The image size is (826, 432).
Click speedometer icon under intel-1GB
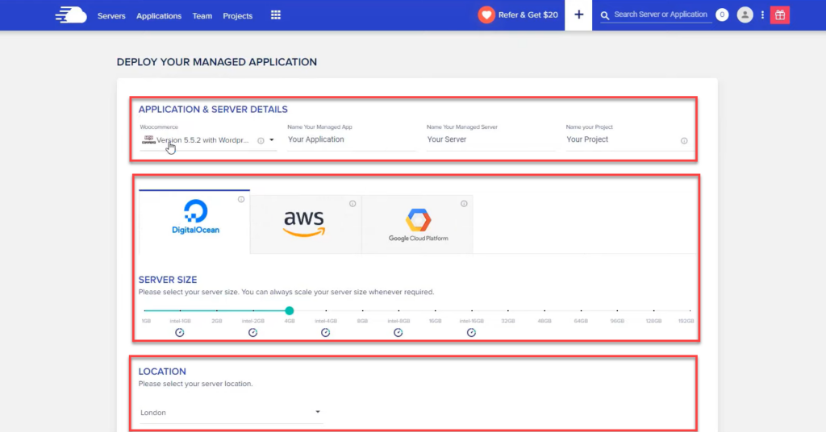180,333
